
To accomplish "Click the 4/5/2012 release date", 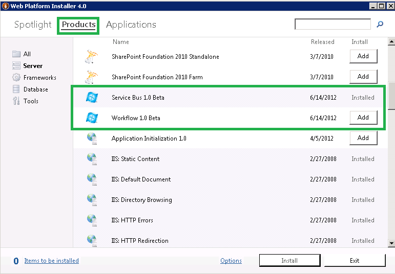I will coord(322,139).
